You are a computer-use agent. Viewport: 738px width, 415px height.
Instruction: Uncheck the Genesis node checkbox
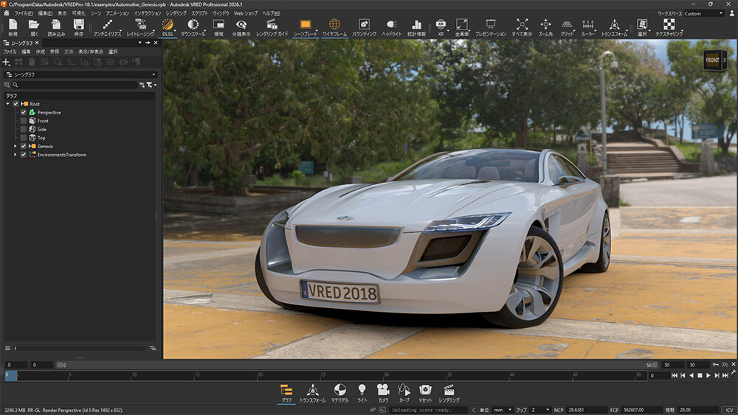pyautogui.click(x=23, y=146)
